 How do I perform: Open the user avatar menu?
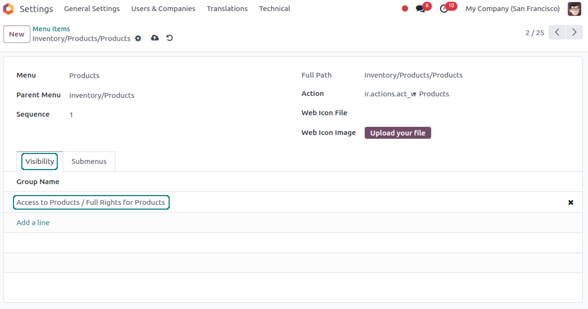pos(574,9)
